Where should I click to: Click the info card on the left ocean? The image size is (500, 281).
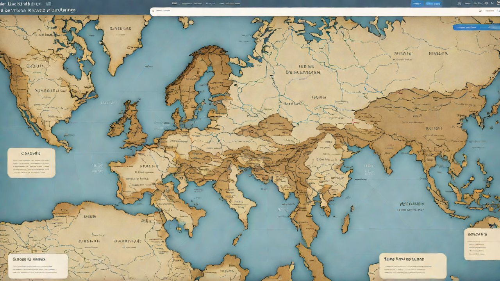[31, 163]
